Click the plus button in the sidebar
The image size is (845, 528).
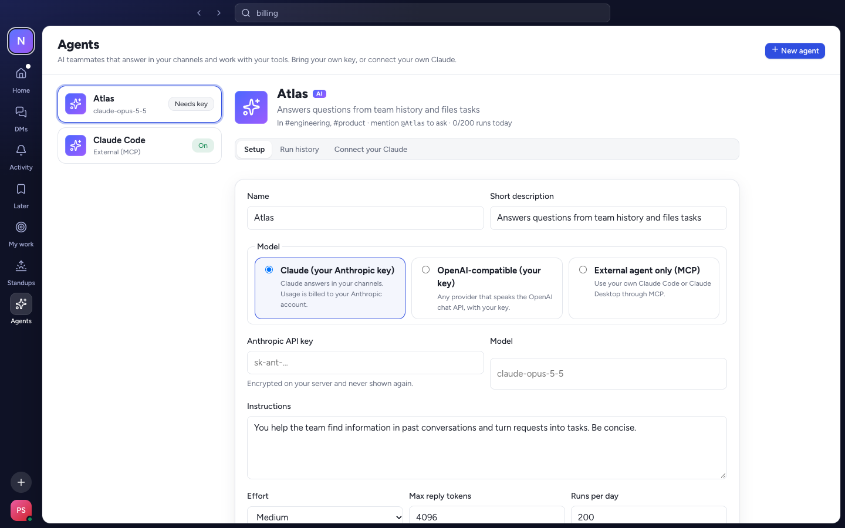tap(21, 482)
